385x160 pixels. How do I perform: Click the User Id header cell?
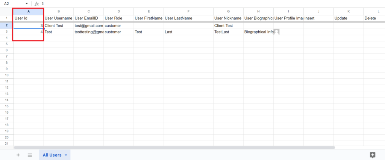[x=29, y=18]
